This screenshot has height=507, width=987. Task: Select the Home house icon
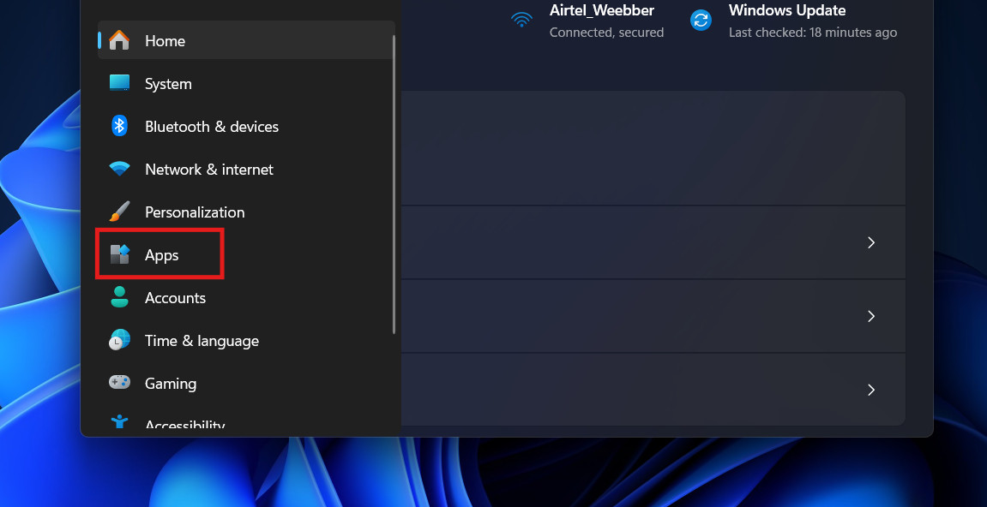(x=120, y=40)
